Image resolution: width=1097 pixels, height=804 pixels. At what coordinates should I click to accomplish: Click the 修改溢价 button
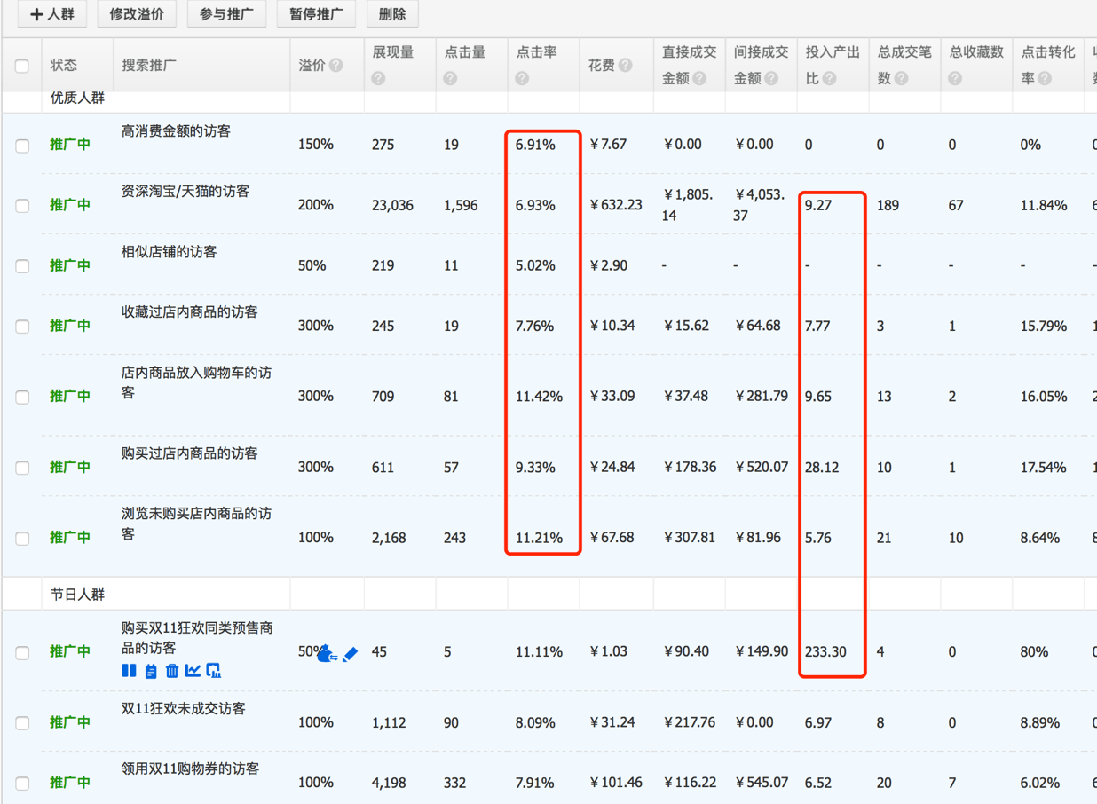coord(137,14)
